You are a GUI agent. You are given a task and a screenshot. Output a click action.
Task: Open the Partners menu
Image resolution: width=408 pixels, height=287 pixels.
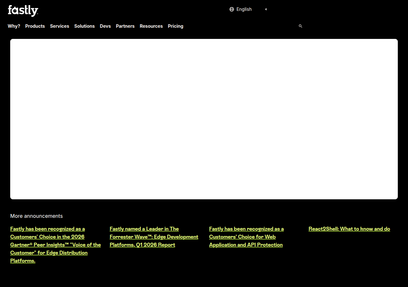pyautogui.click(x=125, y=26)
